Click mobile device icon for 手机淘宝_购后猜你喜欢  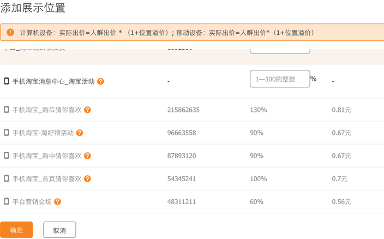tap(7, 110)
